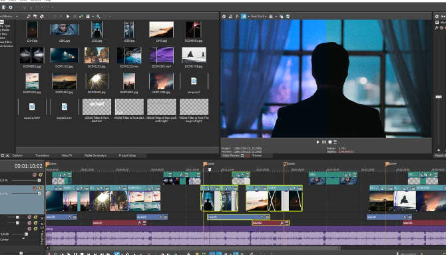Image resolution: width=446 pixels, height=255 pixels.
Task: Switch to the Project Notes tab
Action: coord(127,155)
